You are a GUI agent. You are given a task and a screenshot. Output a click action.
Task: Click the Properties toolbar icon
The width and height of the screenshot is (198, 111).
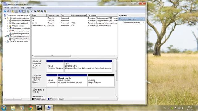point(35,11)
